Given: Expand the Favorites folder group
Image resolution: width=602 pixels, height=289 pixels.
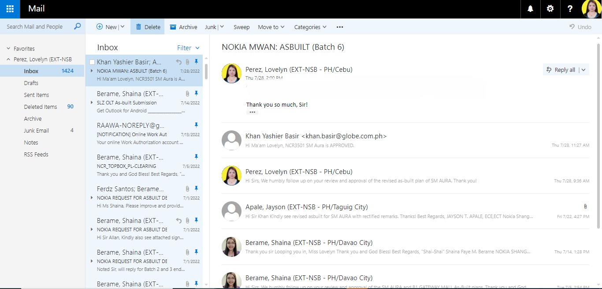Looking at the screenshot, I should (9, 48).
